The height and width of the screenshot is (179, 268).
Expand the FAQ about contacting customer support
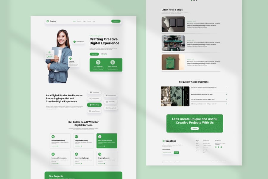coord(226,99)
